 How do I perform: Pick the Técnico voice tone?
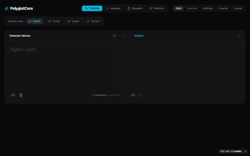click(x=93, y=21)
